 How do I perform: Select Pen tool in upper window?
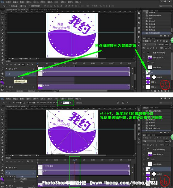(2, 60)
